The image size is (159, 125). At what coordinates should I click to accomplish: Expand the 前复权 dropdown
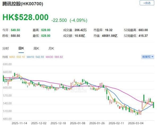coord(148,57)
